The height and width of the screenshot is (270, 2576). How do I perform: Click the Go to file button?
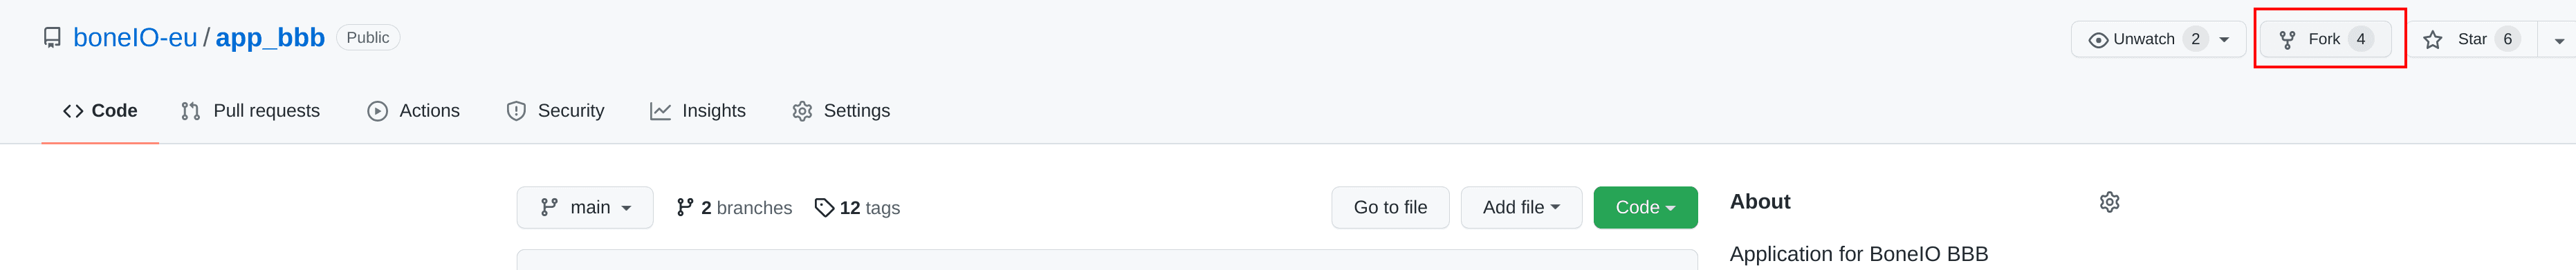1390,207
